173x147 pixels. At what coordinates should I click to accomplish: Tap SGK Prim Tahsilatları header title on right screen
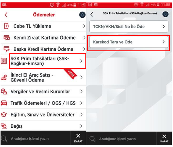click(130, 13)
